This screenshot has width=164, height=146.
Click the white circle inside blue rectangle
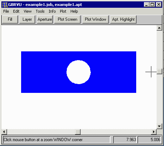(78, 72)
